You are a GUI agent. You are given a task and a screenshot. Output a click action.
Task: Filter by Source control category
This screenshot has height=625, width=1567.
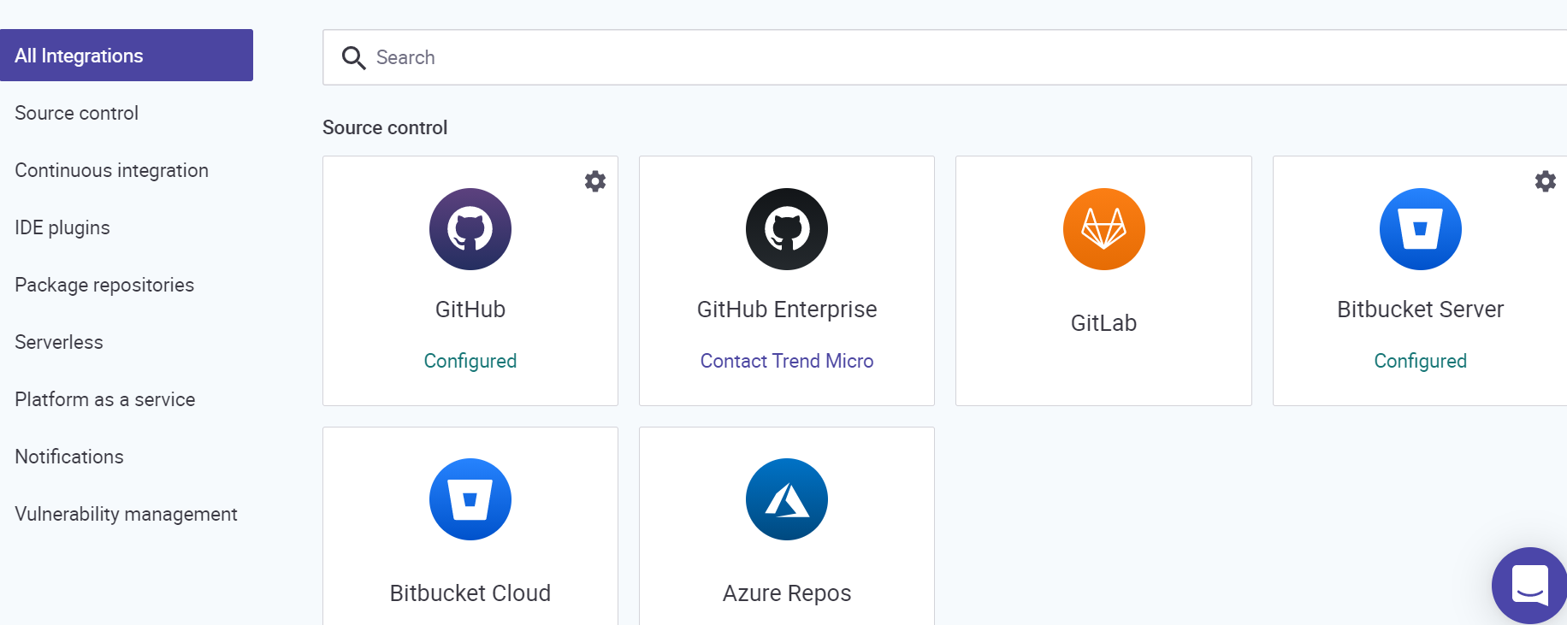point(76,113)
